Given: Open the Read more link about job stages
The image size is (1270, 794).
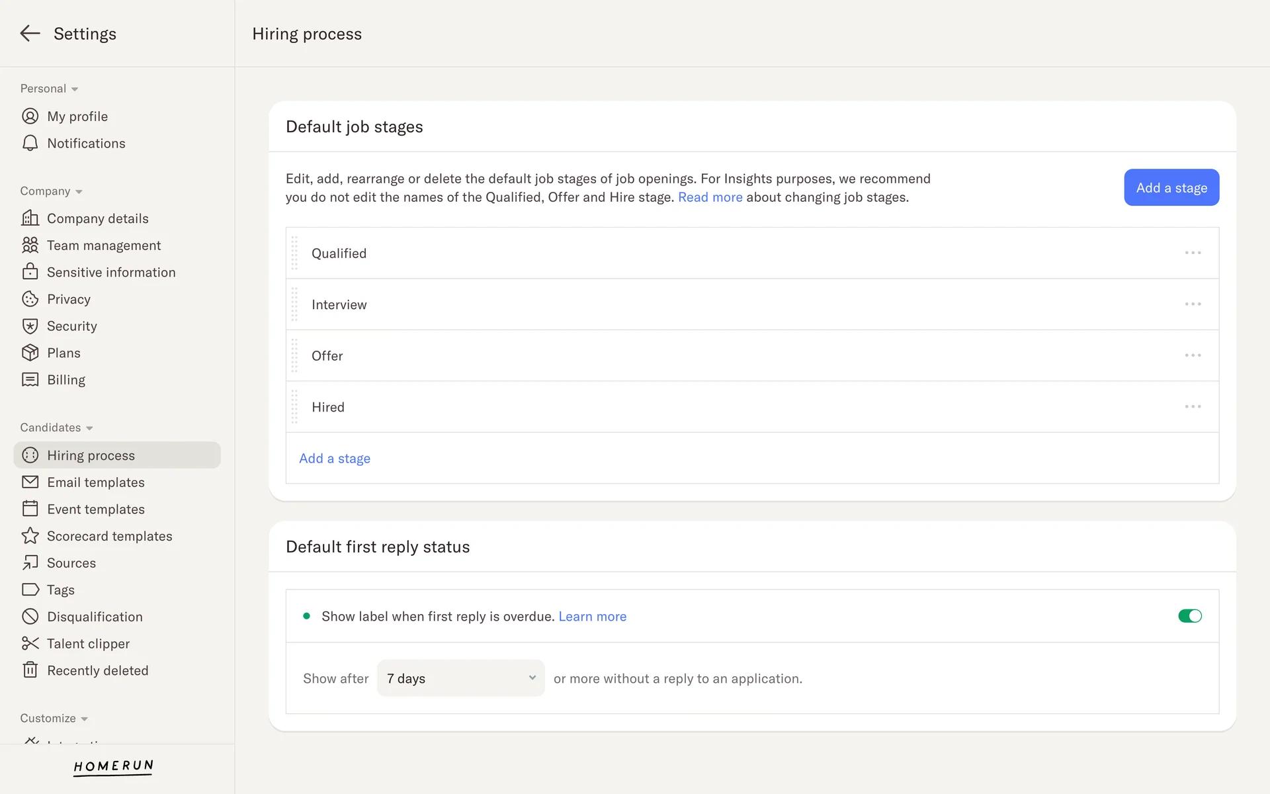Looking at the screenshot, I should click(x=710, y=197).
